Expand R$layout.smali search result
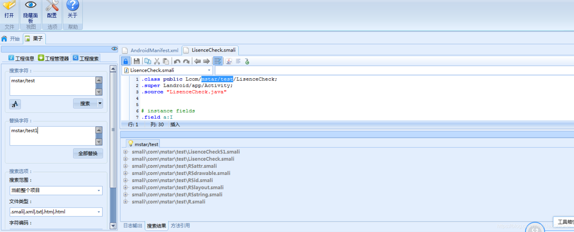The height and width of the screenshot is (232, 574). (126, 188)
